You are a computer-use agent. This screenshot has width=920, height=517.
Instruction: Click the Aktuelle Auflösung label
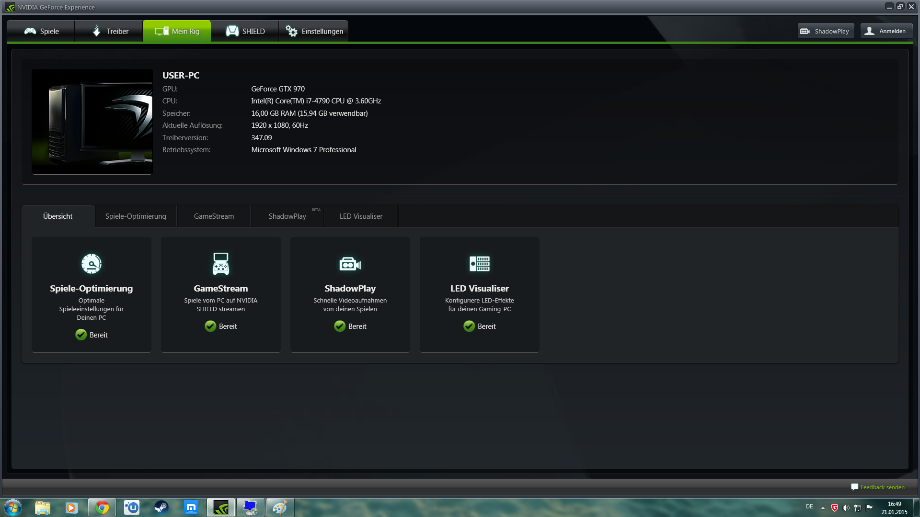[x=193, y=125]
